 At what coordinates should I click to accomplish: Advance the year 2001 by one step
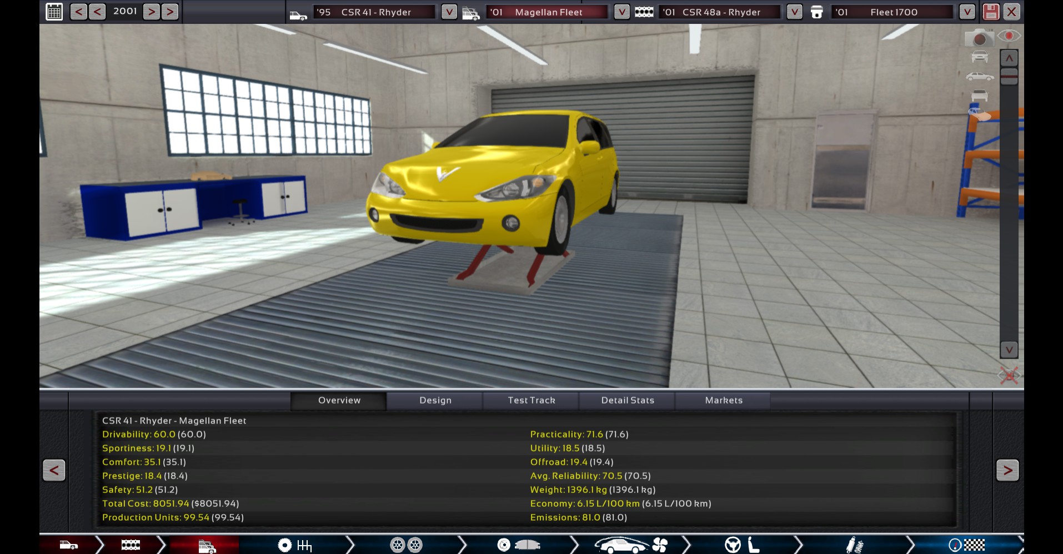tap(151, 12)
